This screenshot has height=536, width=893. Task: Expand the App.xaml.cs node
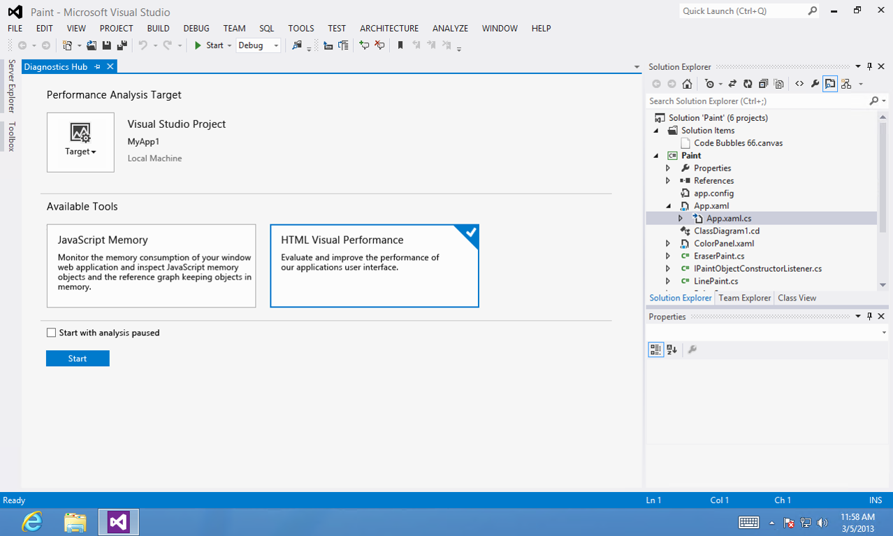[681, 218]
